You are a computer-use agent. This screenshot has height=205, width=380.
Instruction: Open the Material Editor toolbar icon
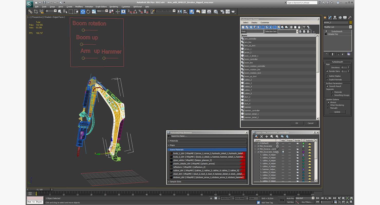point(216,12)
